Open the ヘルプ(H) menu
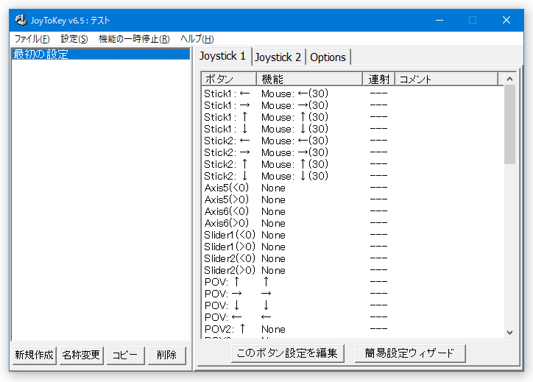The height and width of the screenshot is (382, 533). [197, 39]
